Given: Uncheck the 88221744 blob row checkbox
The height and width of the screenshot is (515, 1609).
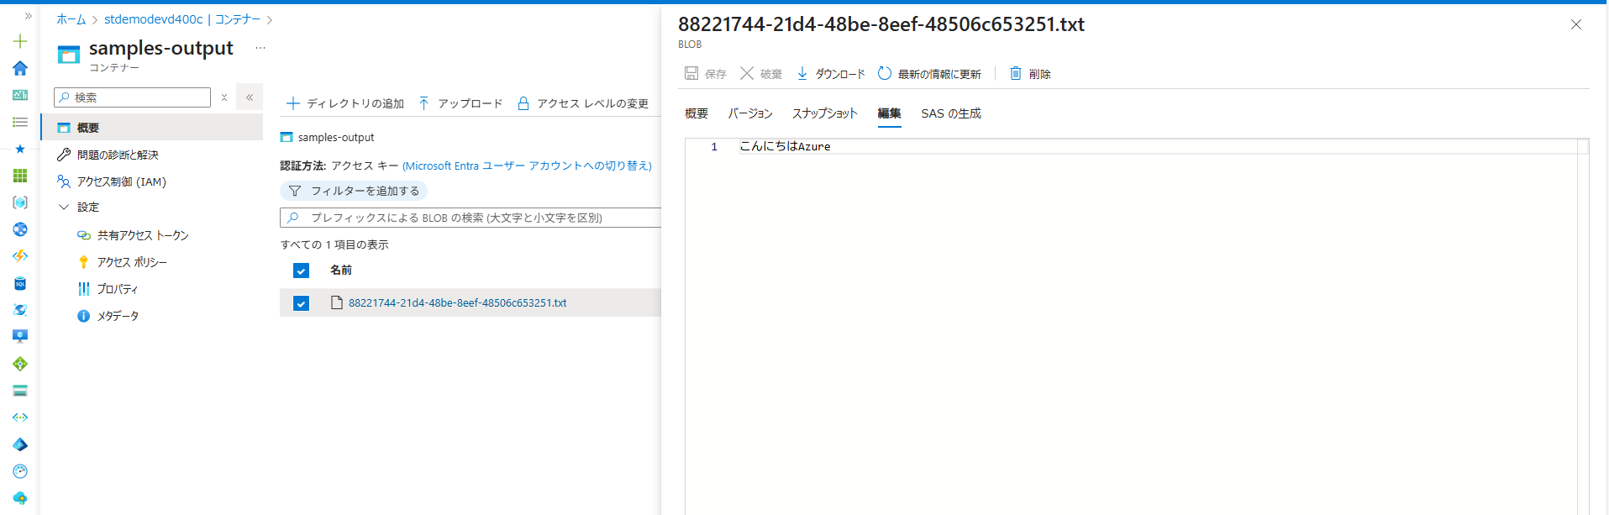Looking at the screenshot, I should point(301,303).
